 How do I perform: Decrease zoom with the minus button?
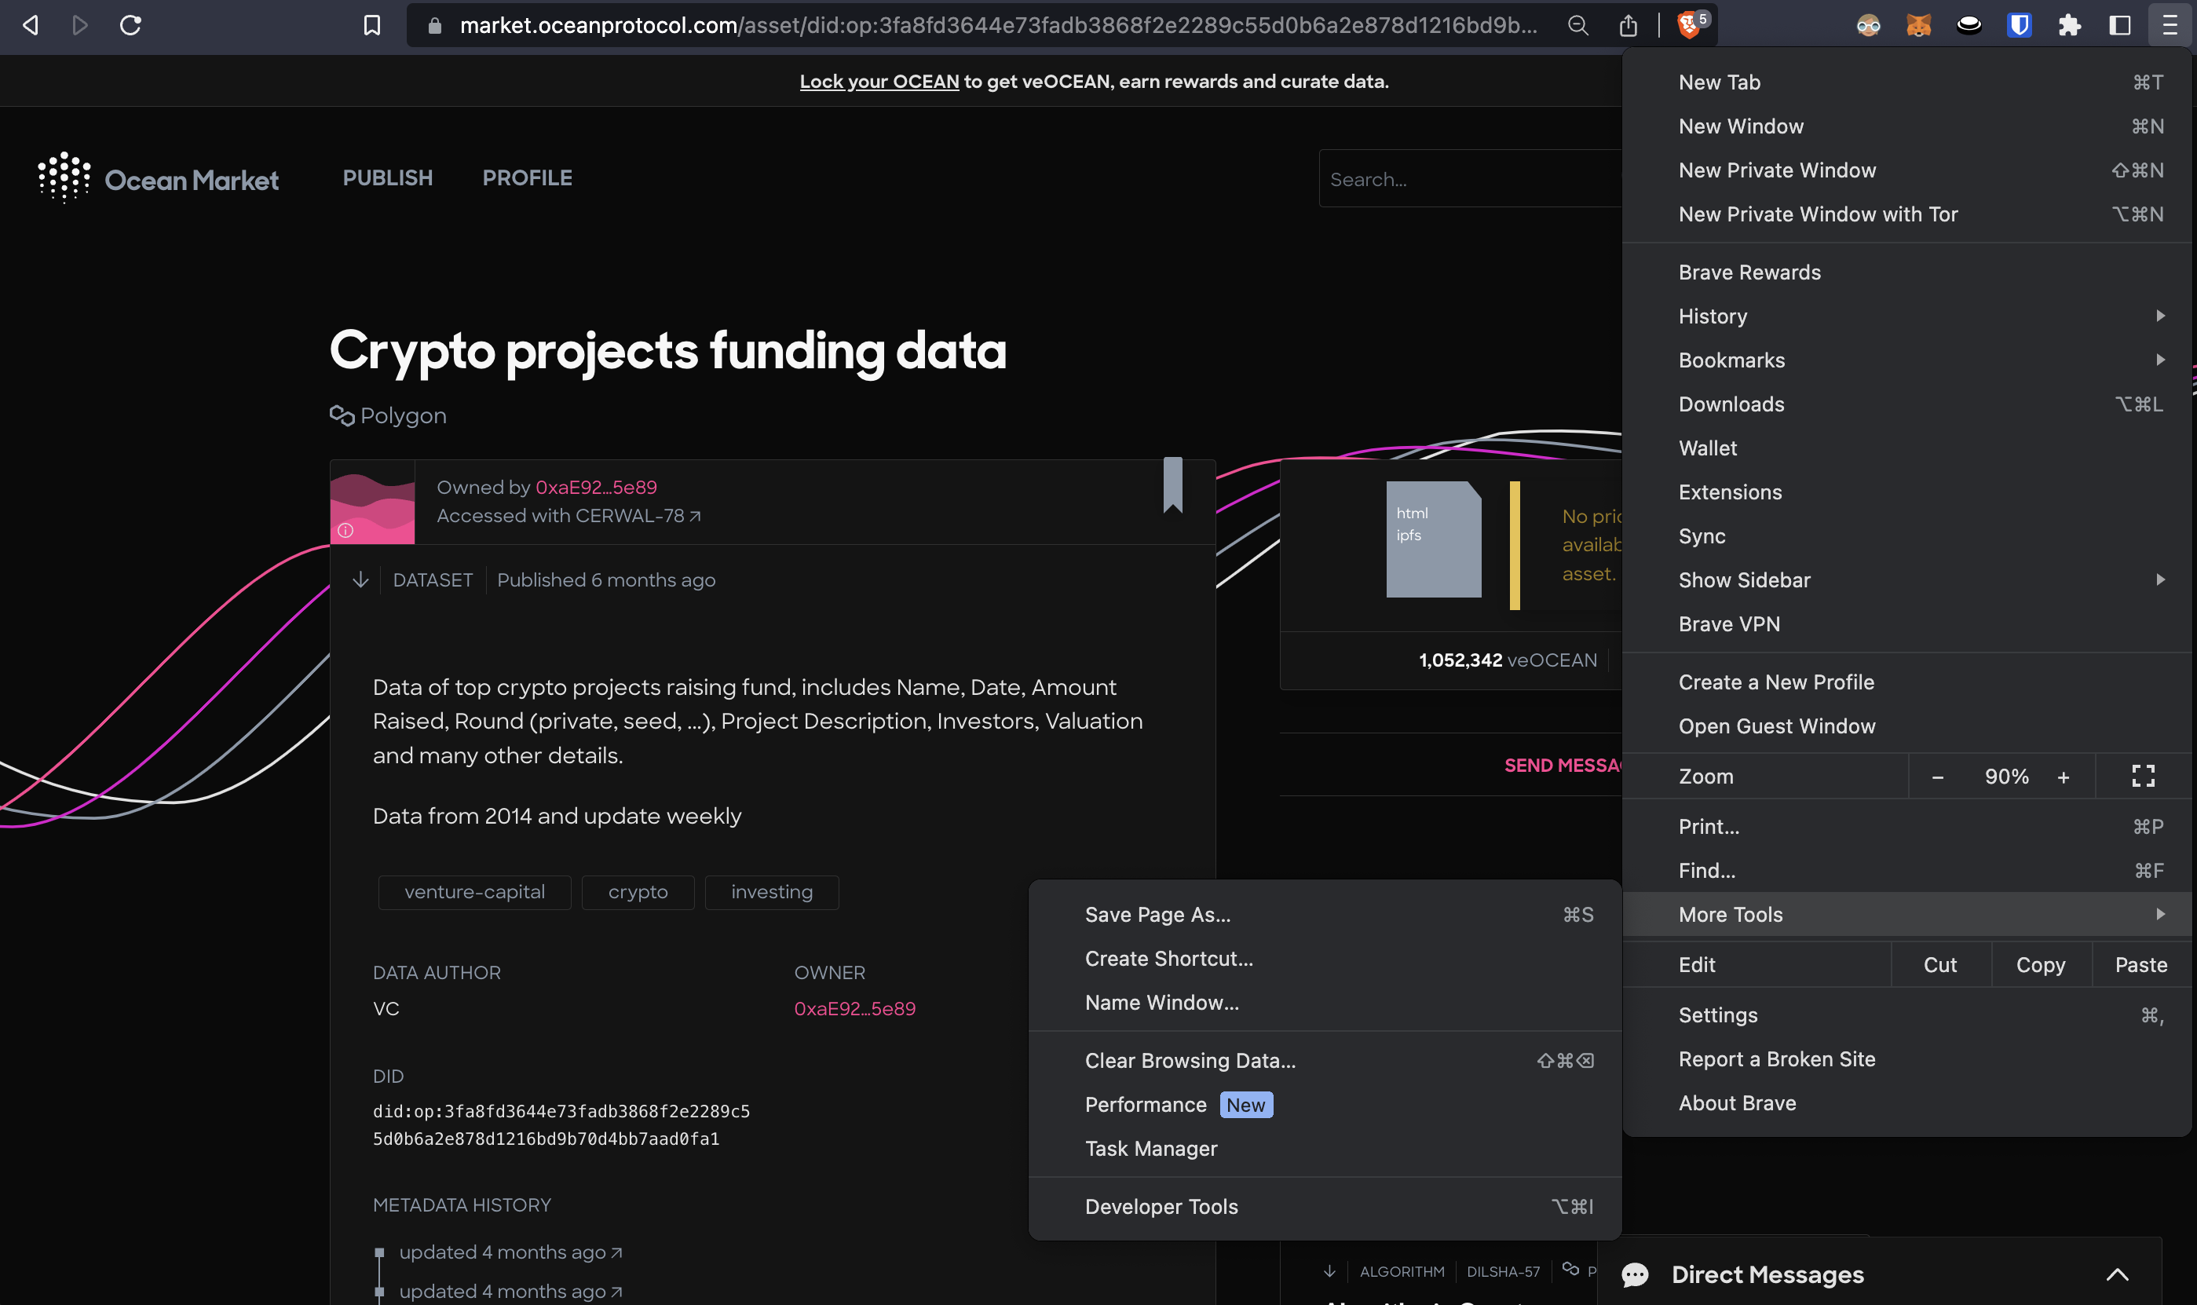pyautogui.click(x=1938, y=777)
